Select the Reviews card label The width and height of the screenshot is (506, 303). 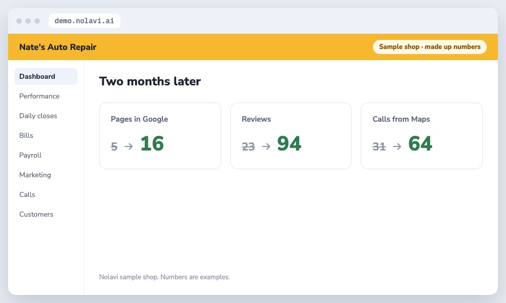pos(256,119)
